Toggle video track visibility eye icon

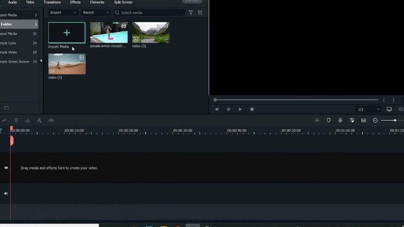click(x=6, y=168)
